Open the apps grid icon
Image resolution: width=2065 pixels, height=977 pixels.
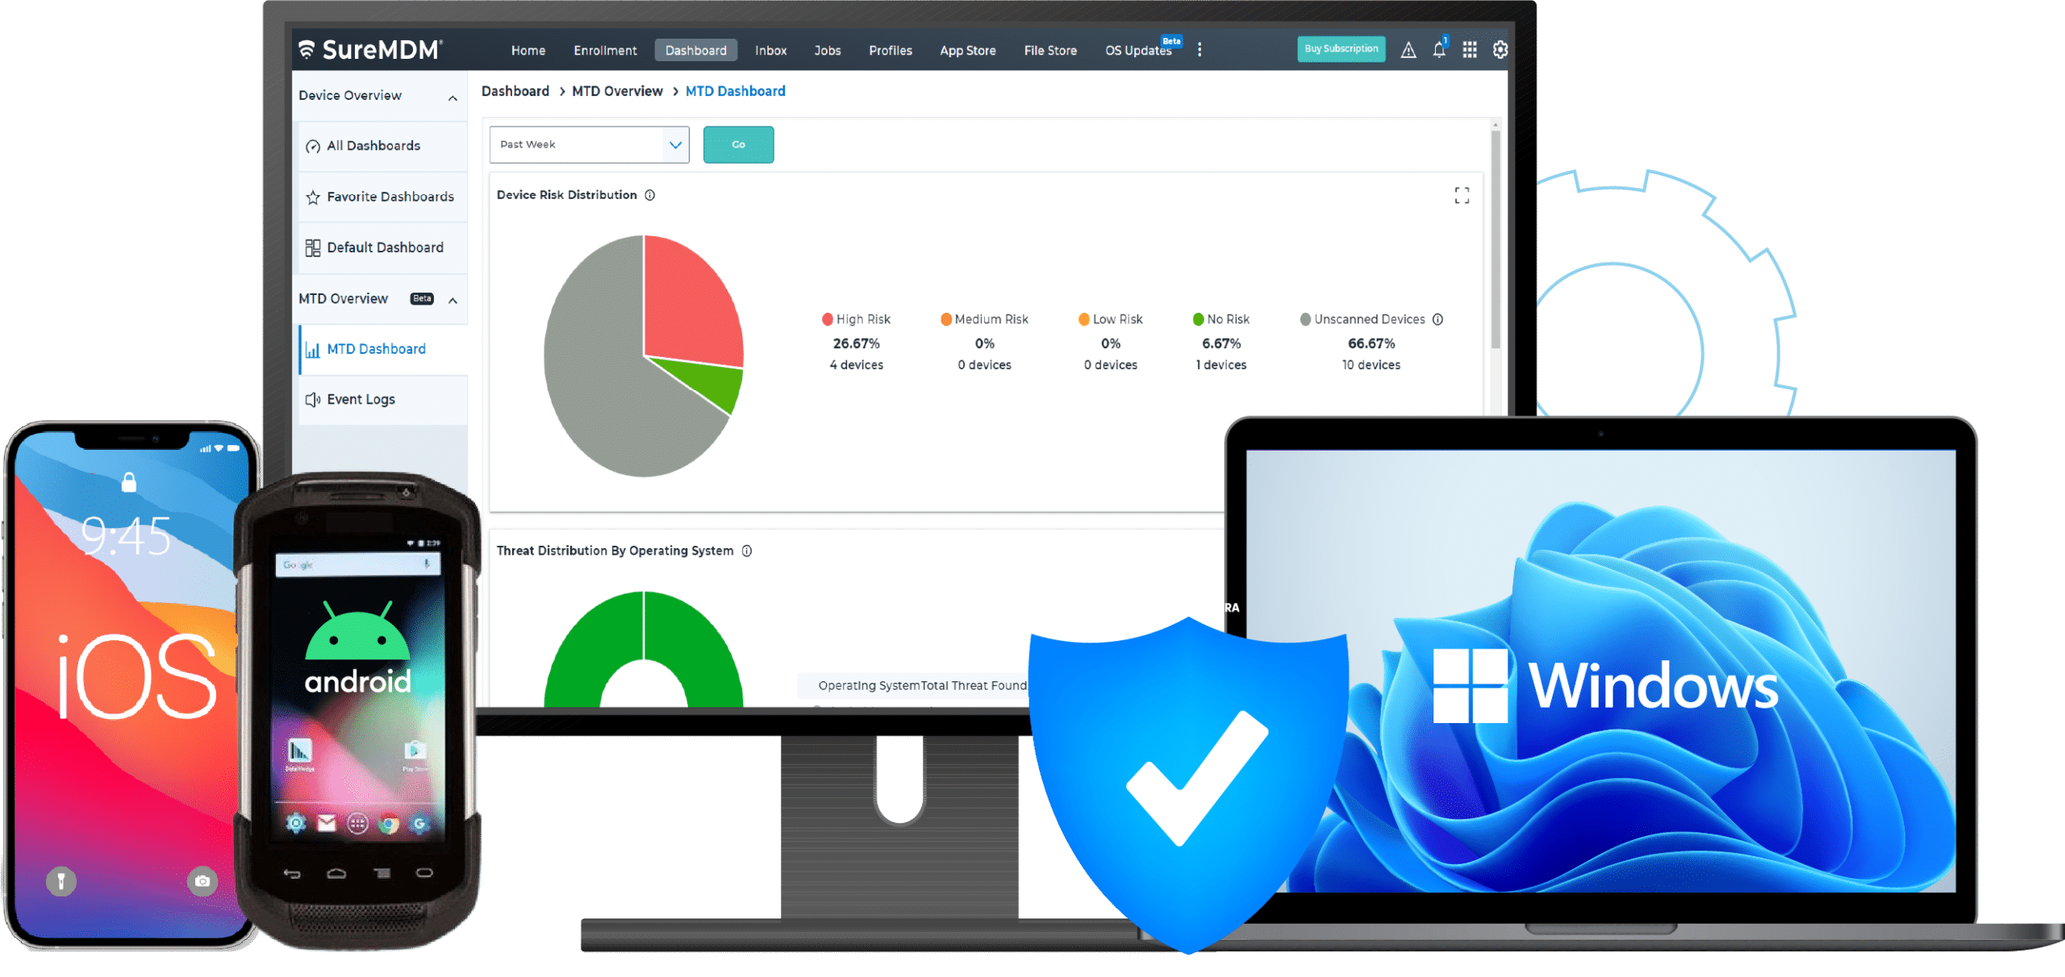(x=1470, y=50)
